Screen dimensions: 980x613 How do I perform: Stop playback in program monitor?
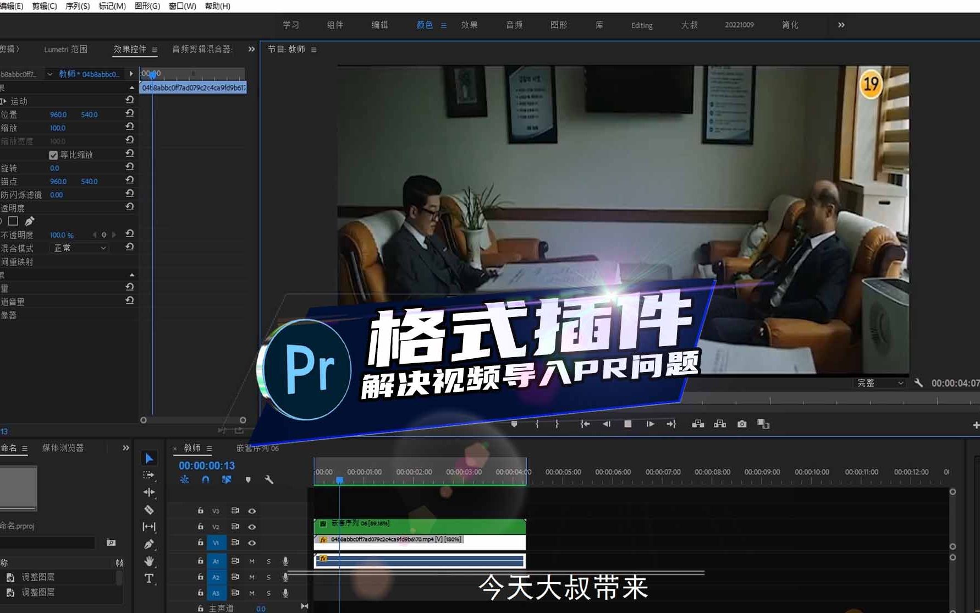point(627,424)
